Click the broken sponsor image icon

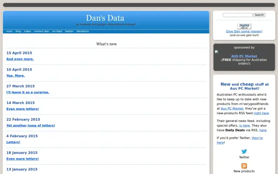tap(216, 52)
